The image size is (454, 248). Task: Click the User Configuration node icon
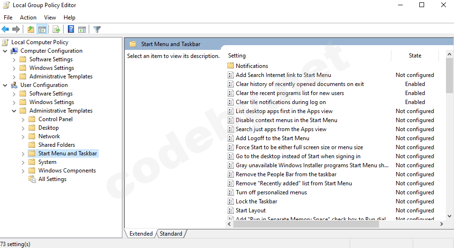(14, 85)
